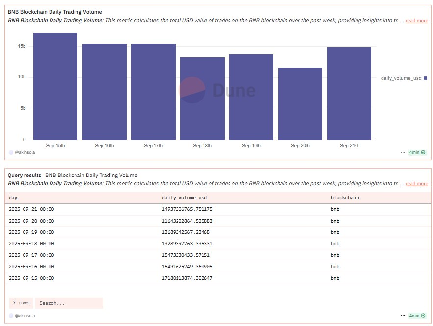Image resolution: width=433 pixels, height=326 pixels.
Task: Sort by daily_volume_usd column header
Action: coord(184,198)
